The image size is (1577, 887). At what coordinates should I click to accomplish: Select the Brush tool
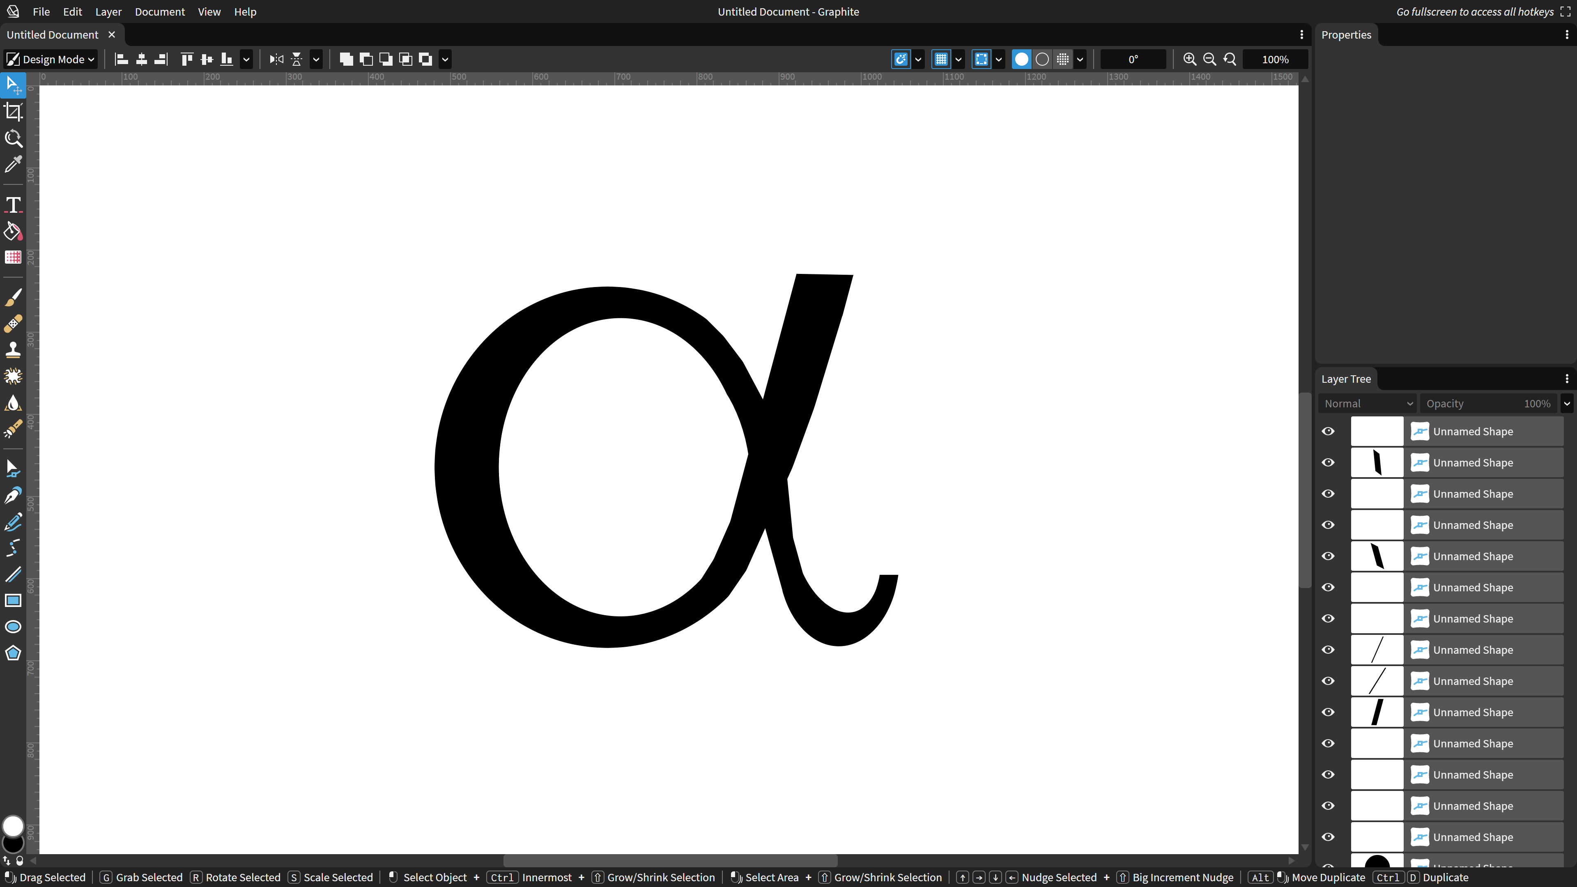(x=13, y=297)
